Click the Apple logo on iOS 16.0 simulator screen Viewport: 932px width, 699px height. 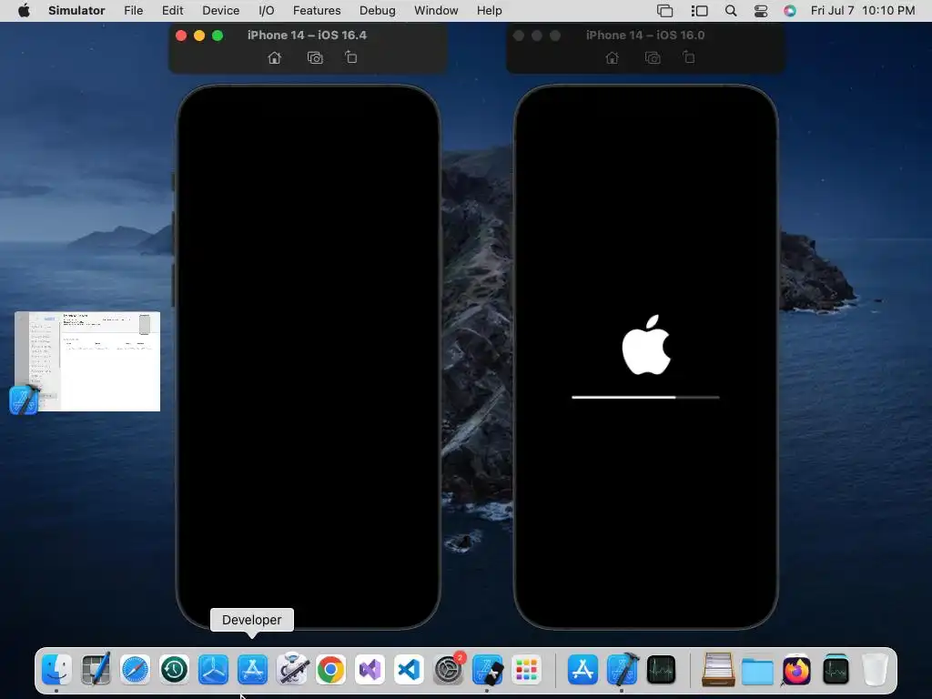point(646,345)
